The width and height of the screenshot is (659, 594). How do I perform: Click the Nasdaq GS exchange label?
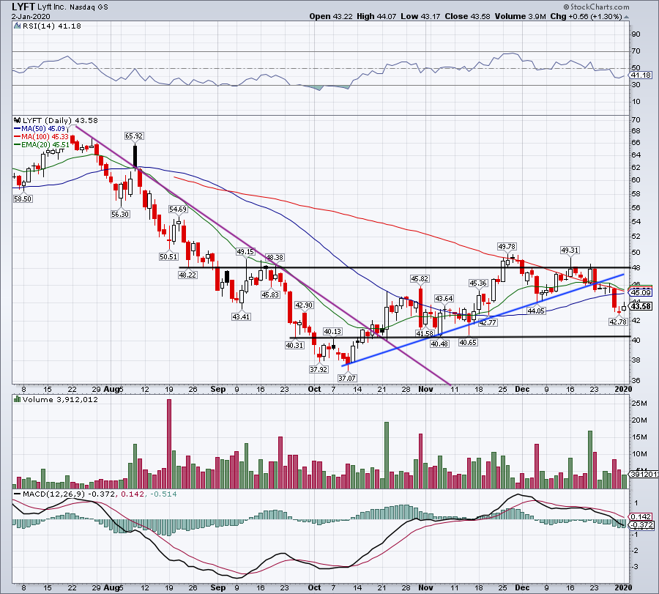pos(89,7)
